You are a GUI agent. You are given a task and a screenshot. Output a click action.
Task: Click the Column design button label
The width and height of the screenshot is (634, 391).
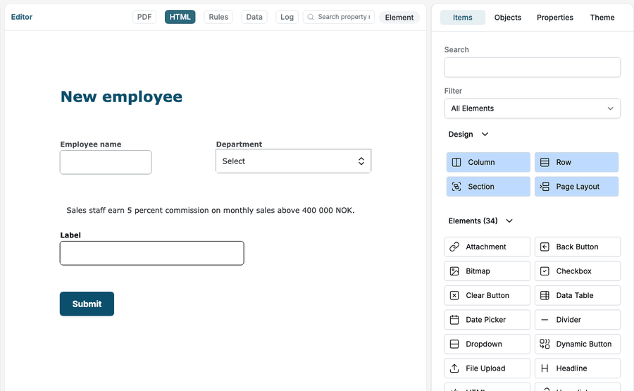pyautogui.click(x=481, y=162)
